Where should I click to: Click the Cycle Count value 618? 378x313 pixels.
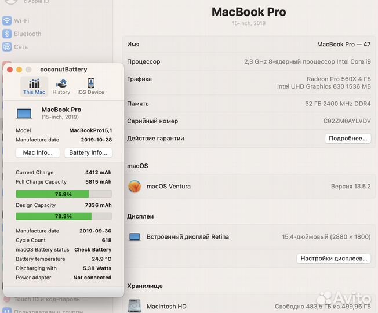click(x=107, y=240)
